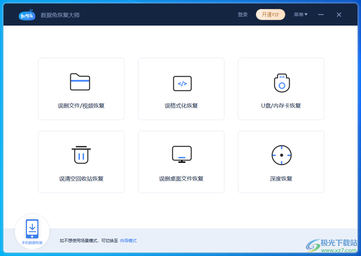
Task: Select the 登录 option in the top bar
Action: (x=243, y=15)
